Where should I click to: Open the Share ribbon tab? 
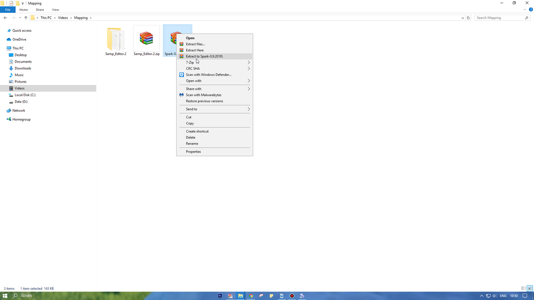point(40,10)
